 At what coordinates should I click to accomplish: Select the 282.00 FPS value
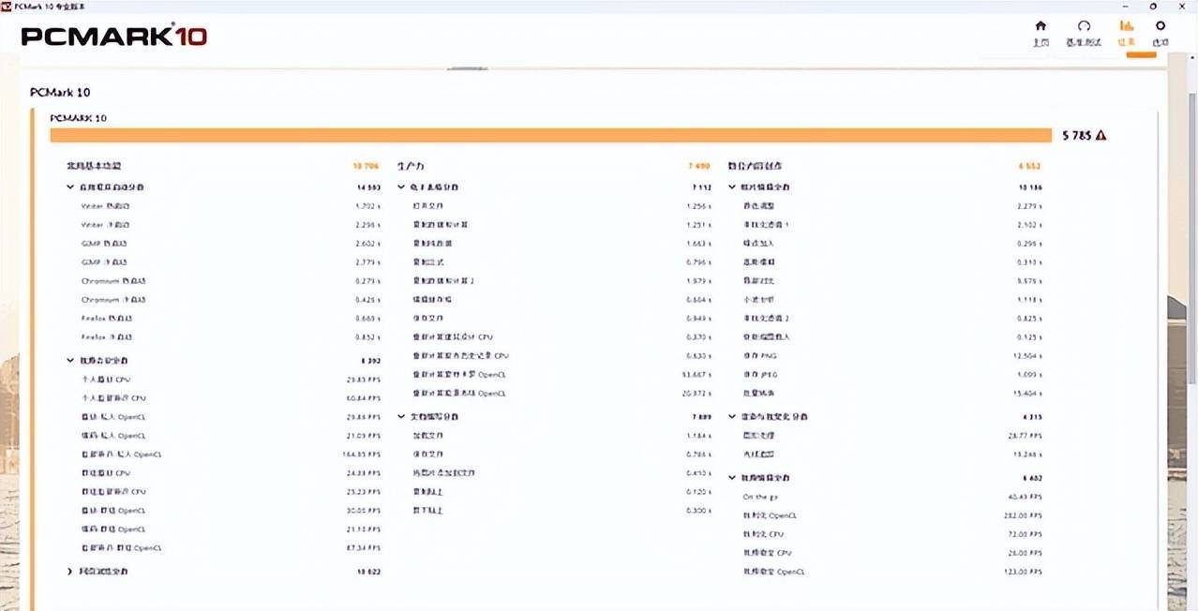[x=1023, y=515]
